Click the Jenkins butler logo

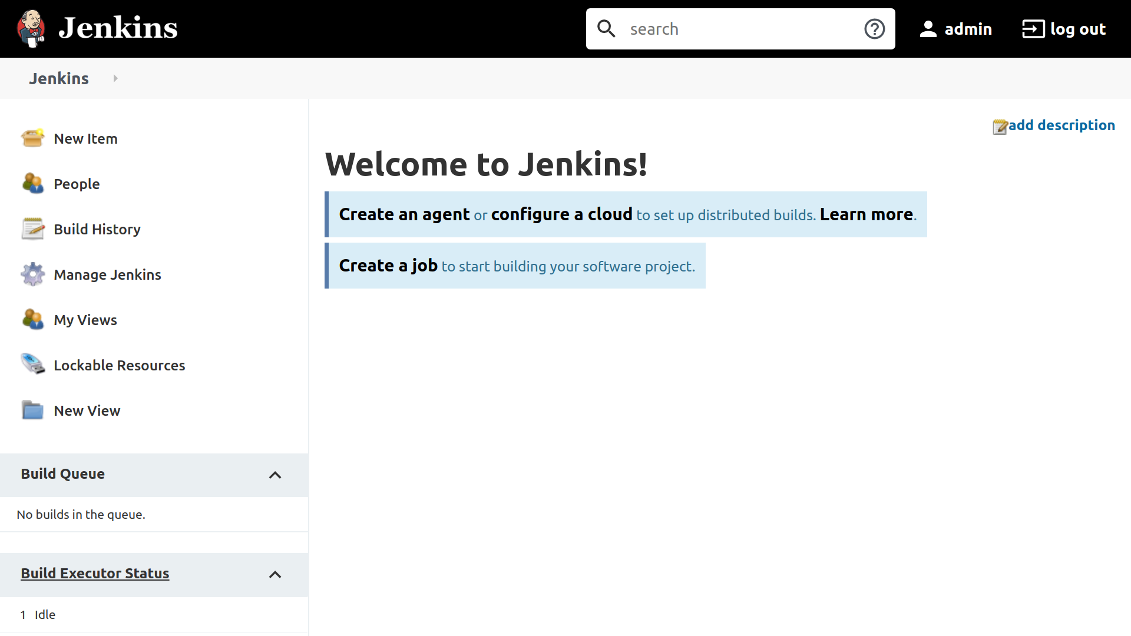coord(32,29)
